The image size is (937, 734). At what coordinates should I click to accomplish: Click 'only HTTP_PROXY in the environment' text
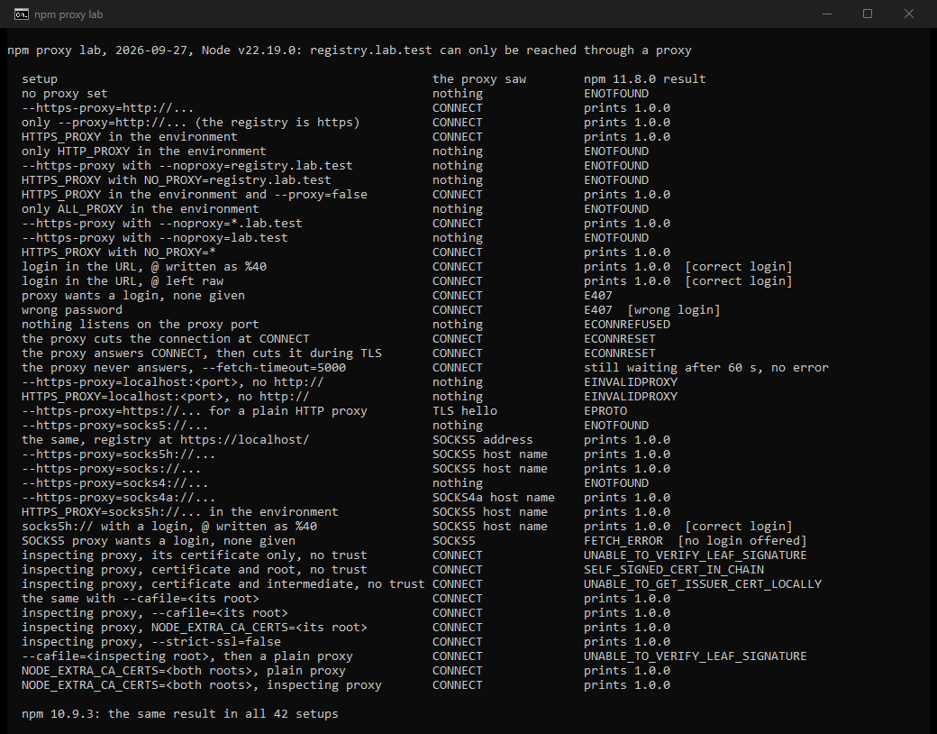point(143,151)
